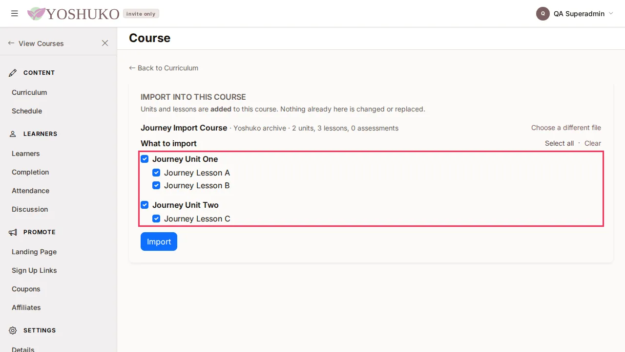Viewport: 625px width, 352px height.
Task: Toggle the Journey Lesson C checkbox
Action: pyautogui.click(x=156, y=219)
